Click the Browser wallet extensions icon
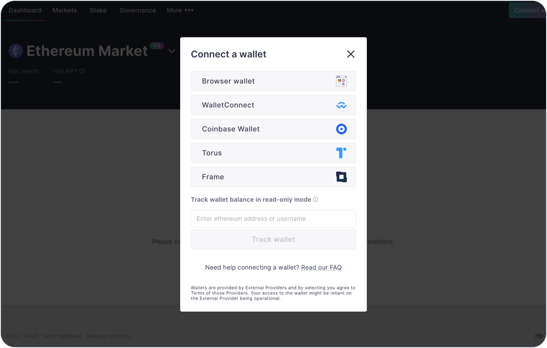 pos(342,81)
